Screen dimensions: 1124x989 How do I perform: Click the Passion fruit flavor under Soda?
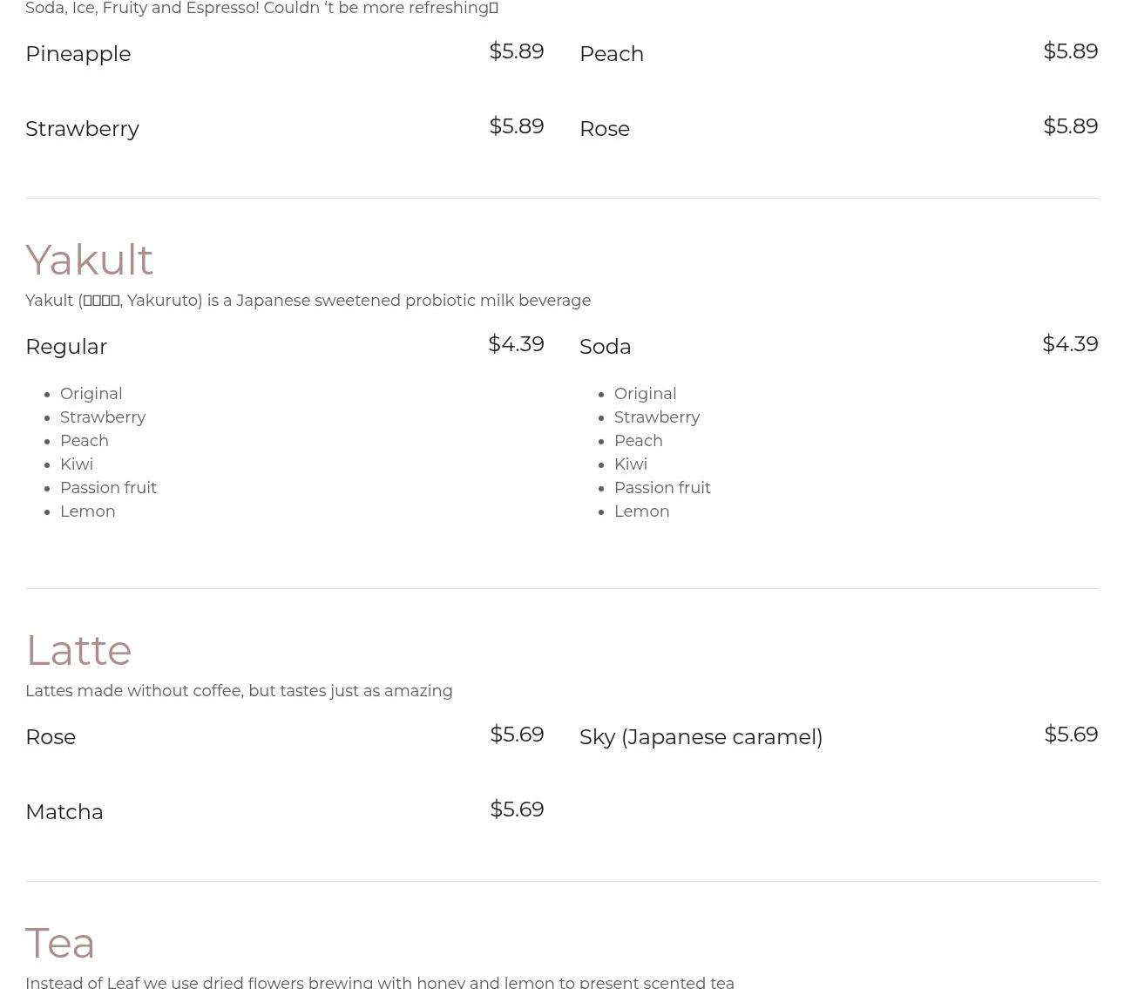662,488
